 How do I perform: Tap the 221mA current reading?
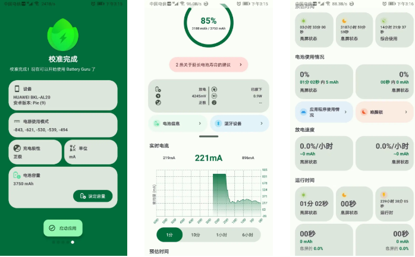tap(209, 158)
